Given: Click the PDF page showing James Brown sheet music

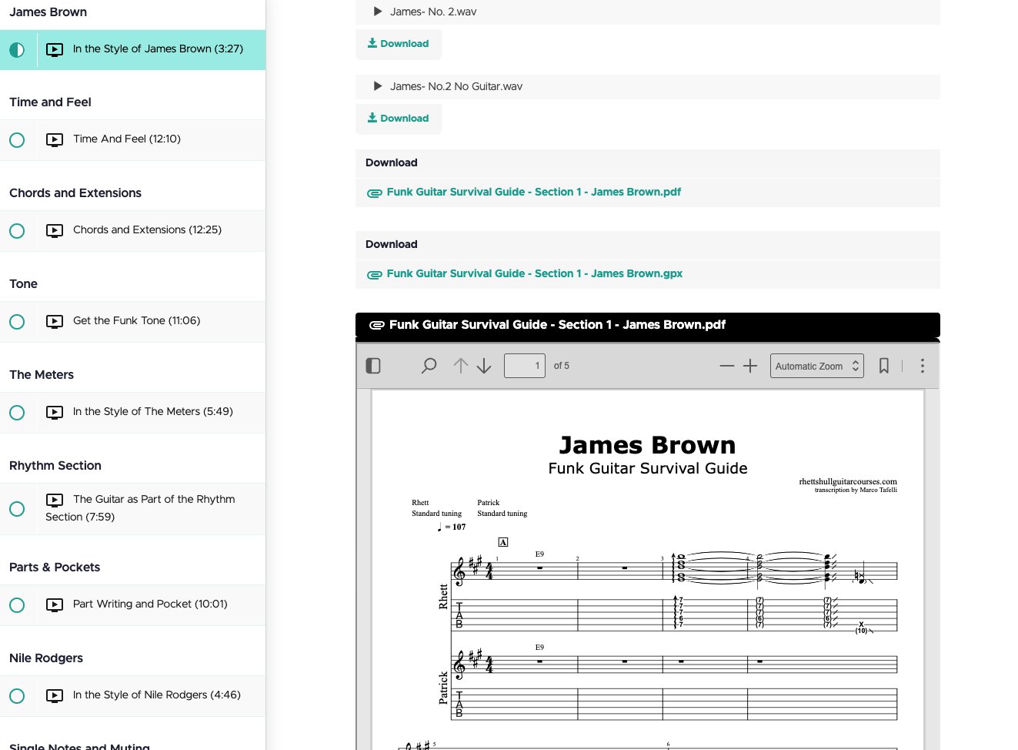Looking at the screenshot, I should click(648, 570).
